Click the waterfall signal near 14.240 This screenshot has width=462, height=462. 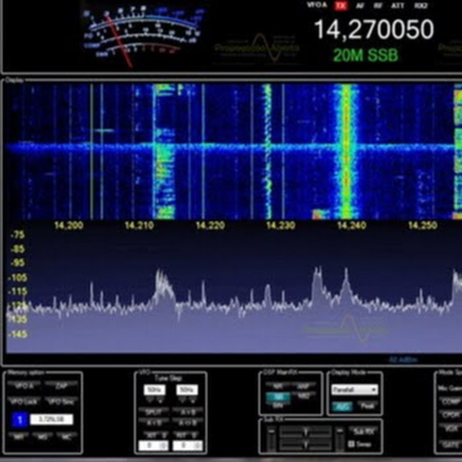tap(346, 152)
